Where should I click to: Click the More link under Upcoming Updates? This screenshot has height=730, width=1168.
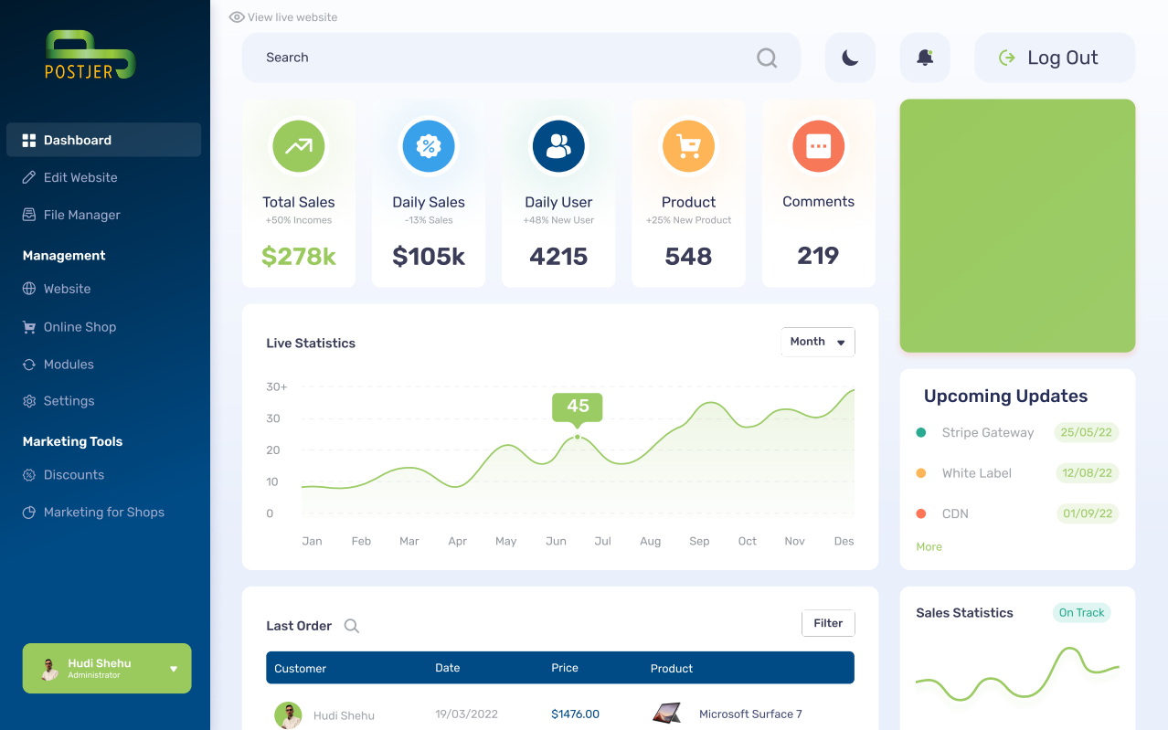click(929, 546)
